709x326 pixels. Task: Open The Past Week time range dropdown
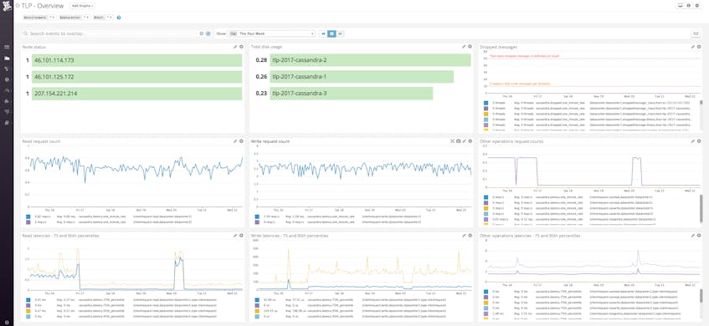272,33
